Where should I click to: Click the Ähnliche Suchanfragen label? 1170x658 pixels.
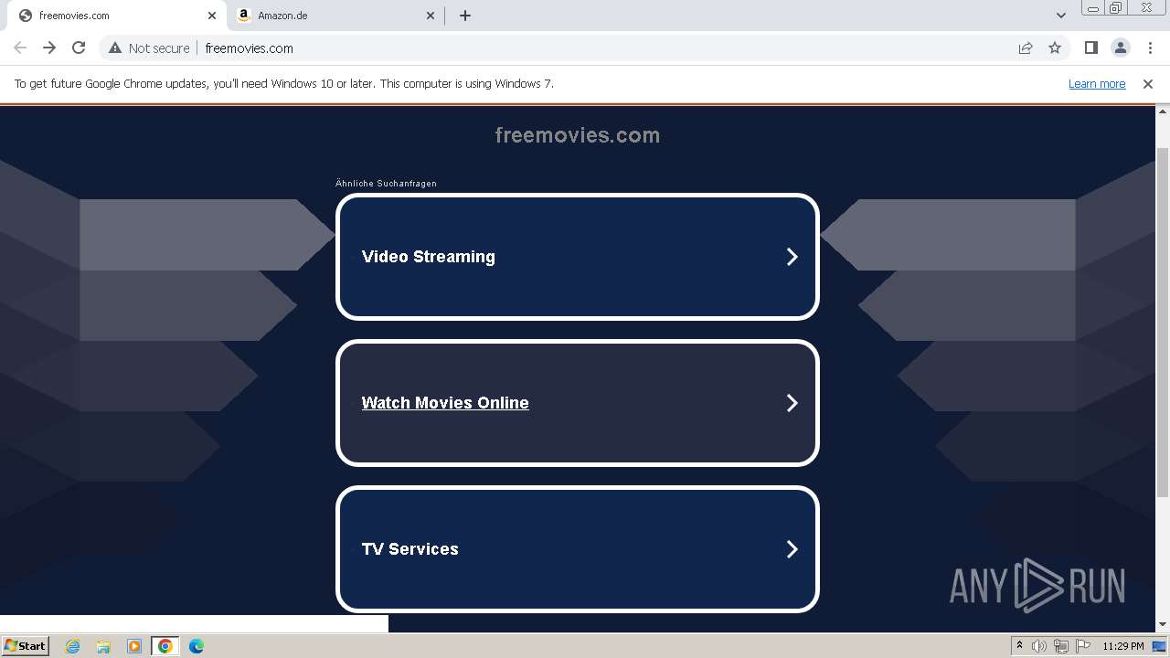tap(386, 184)
